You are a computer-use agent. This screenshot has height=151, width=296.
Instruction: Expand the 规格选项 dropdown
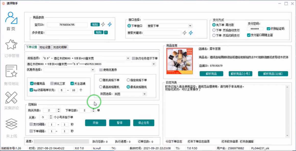click(128, 58)
